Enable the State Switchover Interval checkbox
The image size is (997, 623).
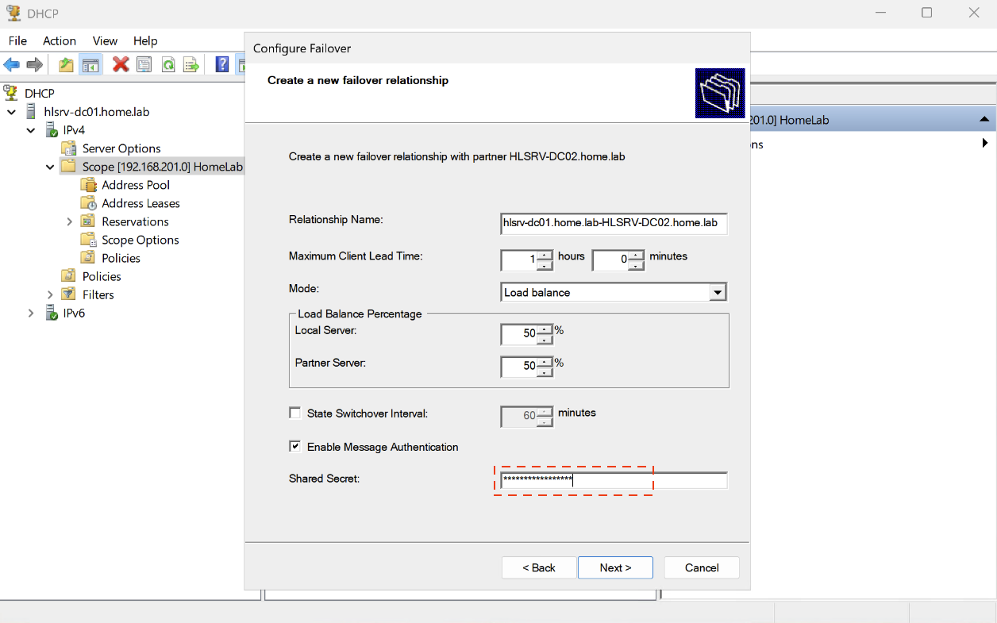[x=295, y=413]
